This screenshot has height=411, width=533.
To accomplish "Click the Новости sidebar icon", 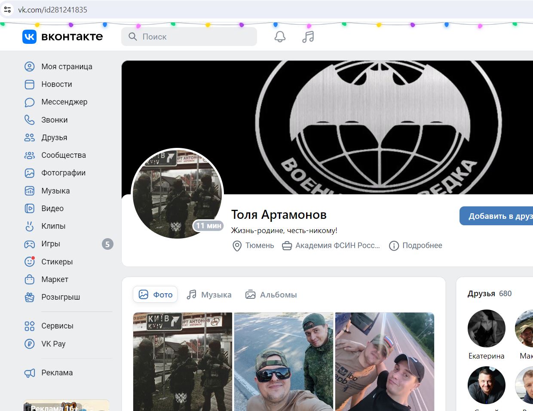I will 29,84.
